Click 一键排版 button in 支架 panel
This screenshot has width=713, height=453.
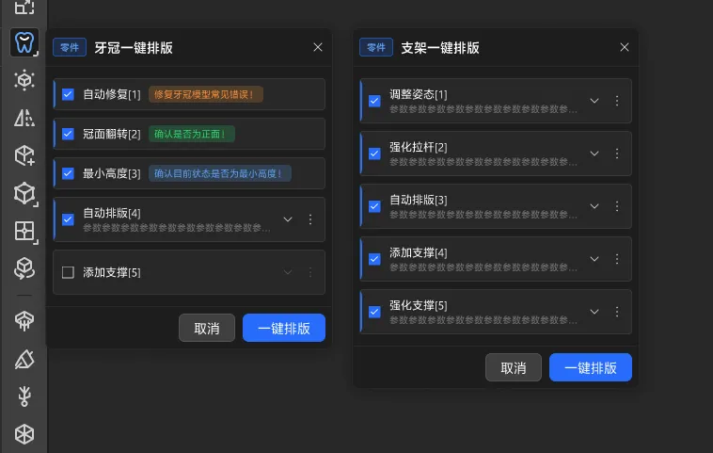[x=590, y=367]
